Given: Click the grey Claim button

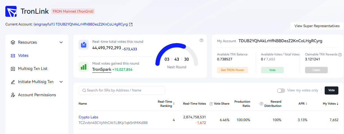Looking at the screenshot, I should (316, 70).
